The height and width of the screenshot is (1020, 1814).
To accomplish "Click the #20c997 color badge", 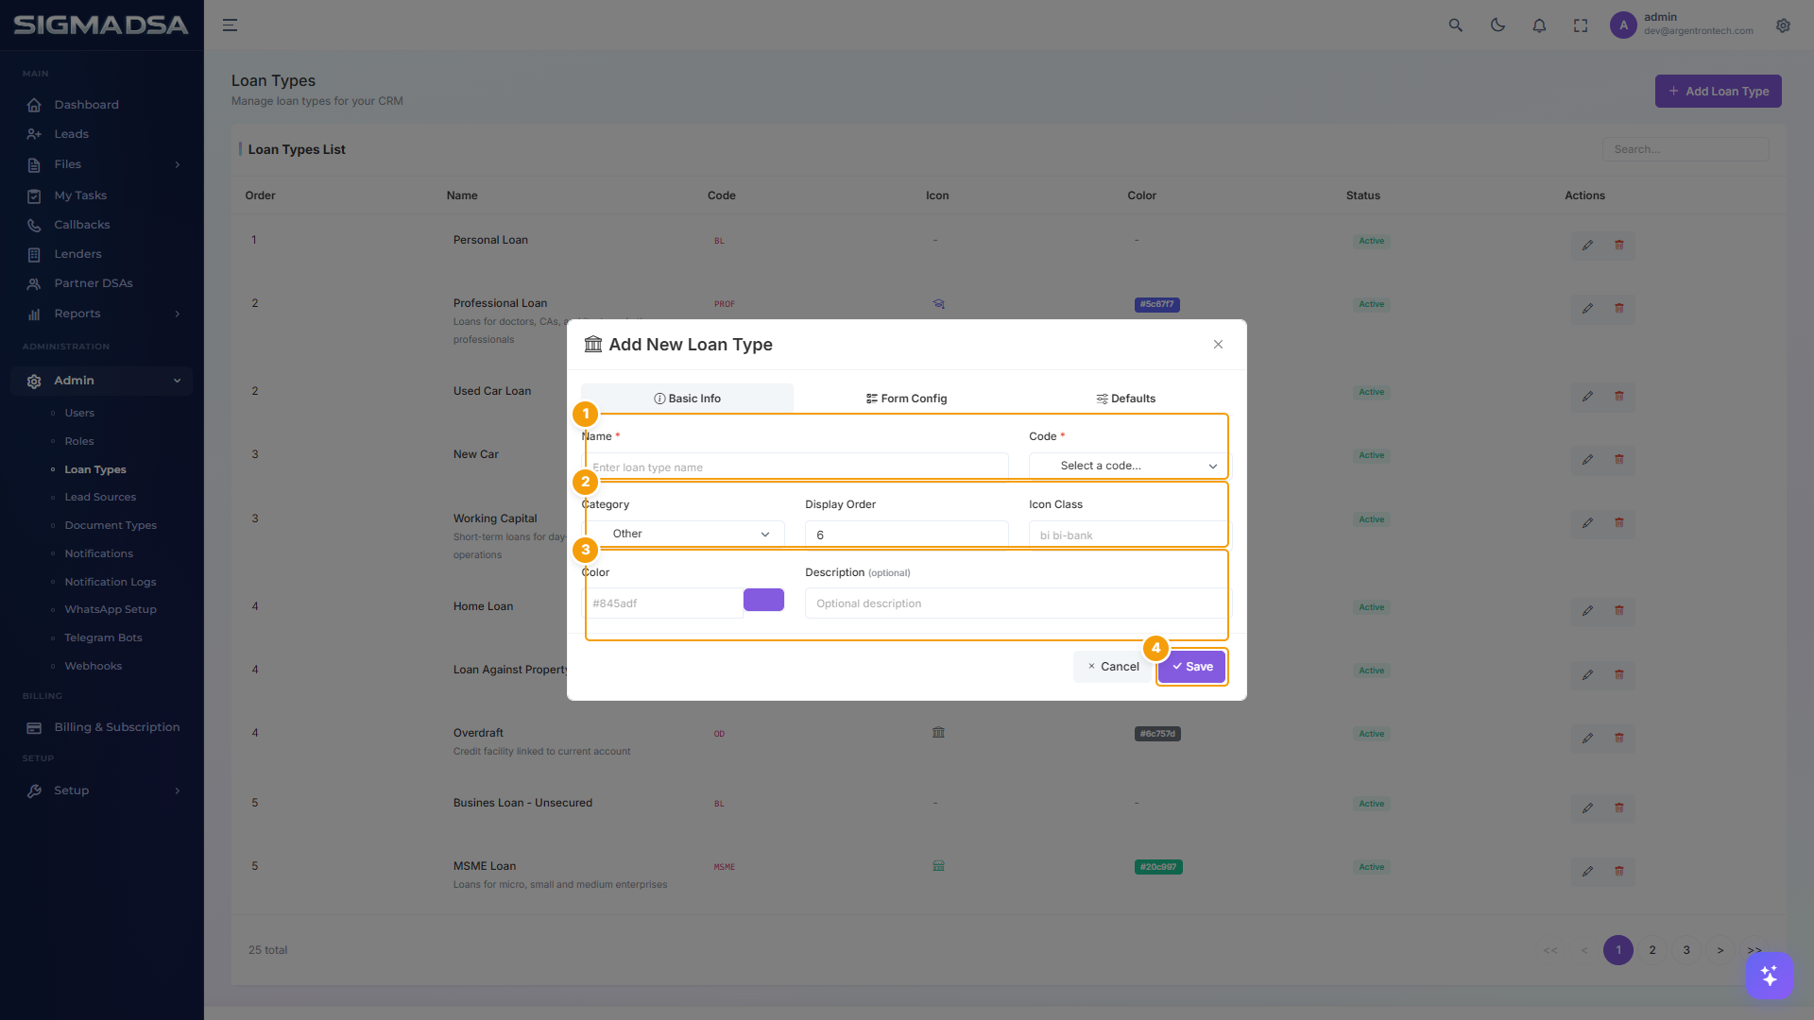I will pyautogui.click(x=1158, y=867).
